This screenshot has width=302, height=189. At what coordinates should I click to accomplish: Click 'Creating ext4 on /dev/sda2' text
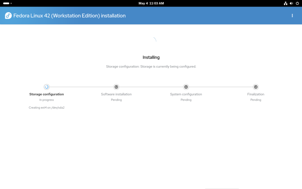pyautogui.click(x=47, y=108)
